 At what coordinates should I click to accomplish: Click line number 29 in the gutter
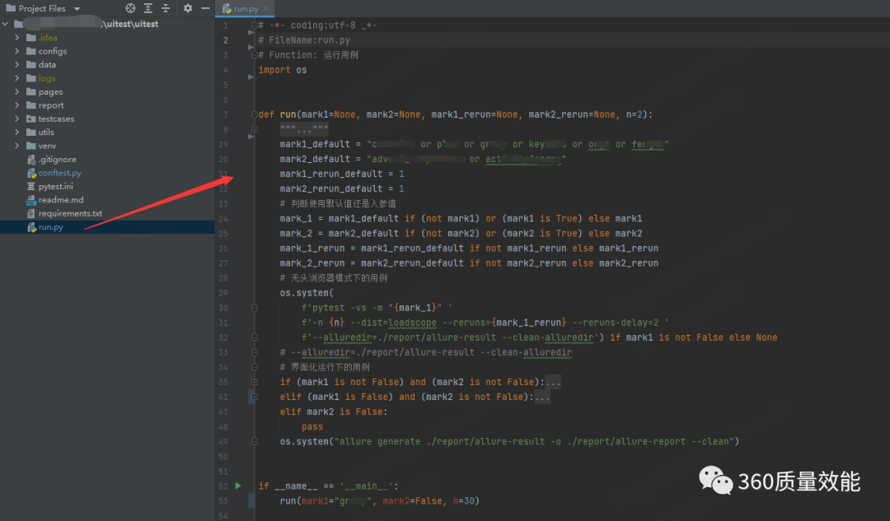coord(223,292)
